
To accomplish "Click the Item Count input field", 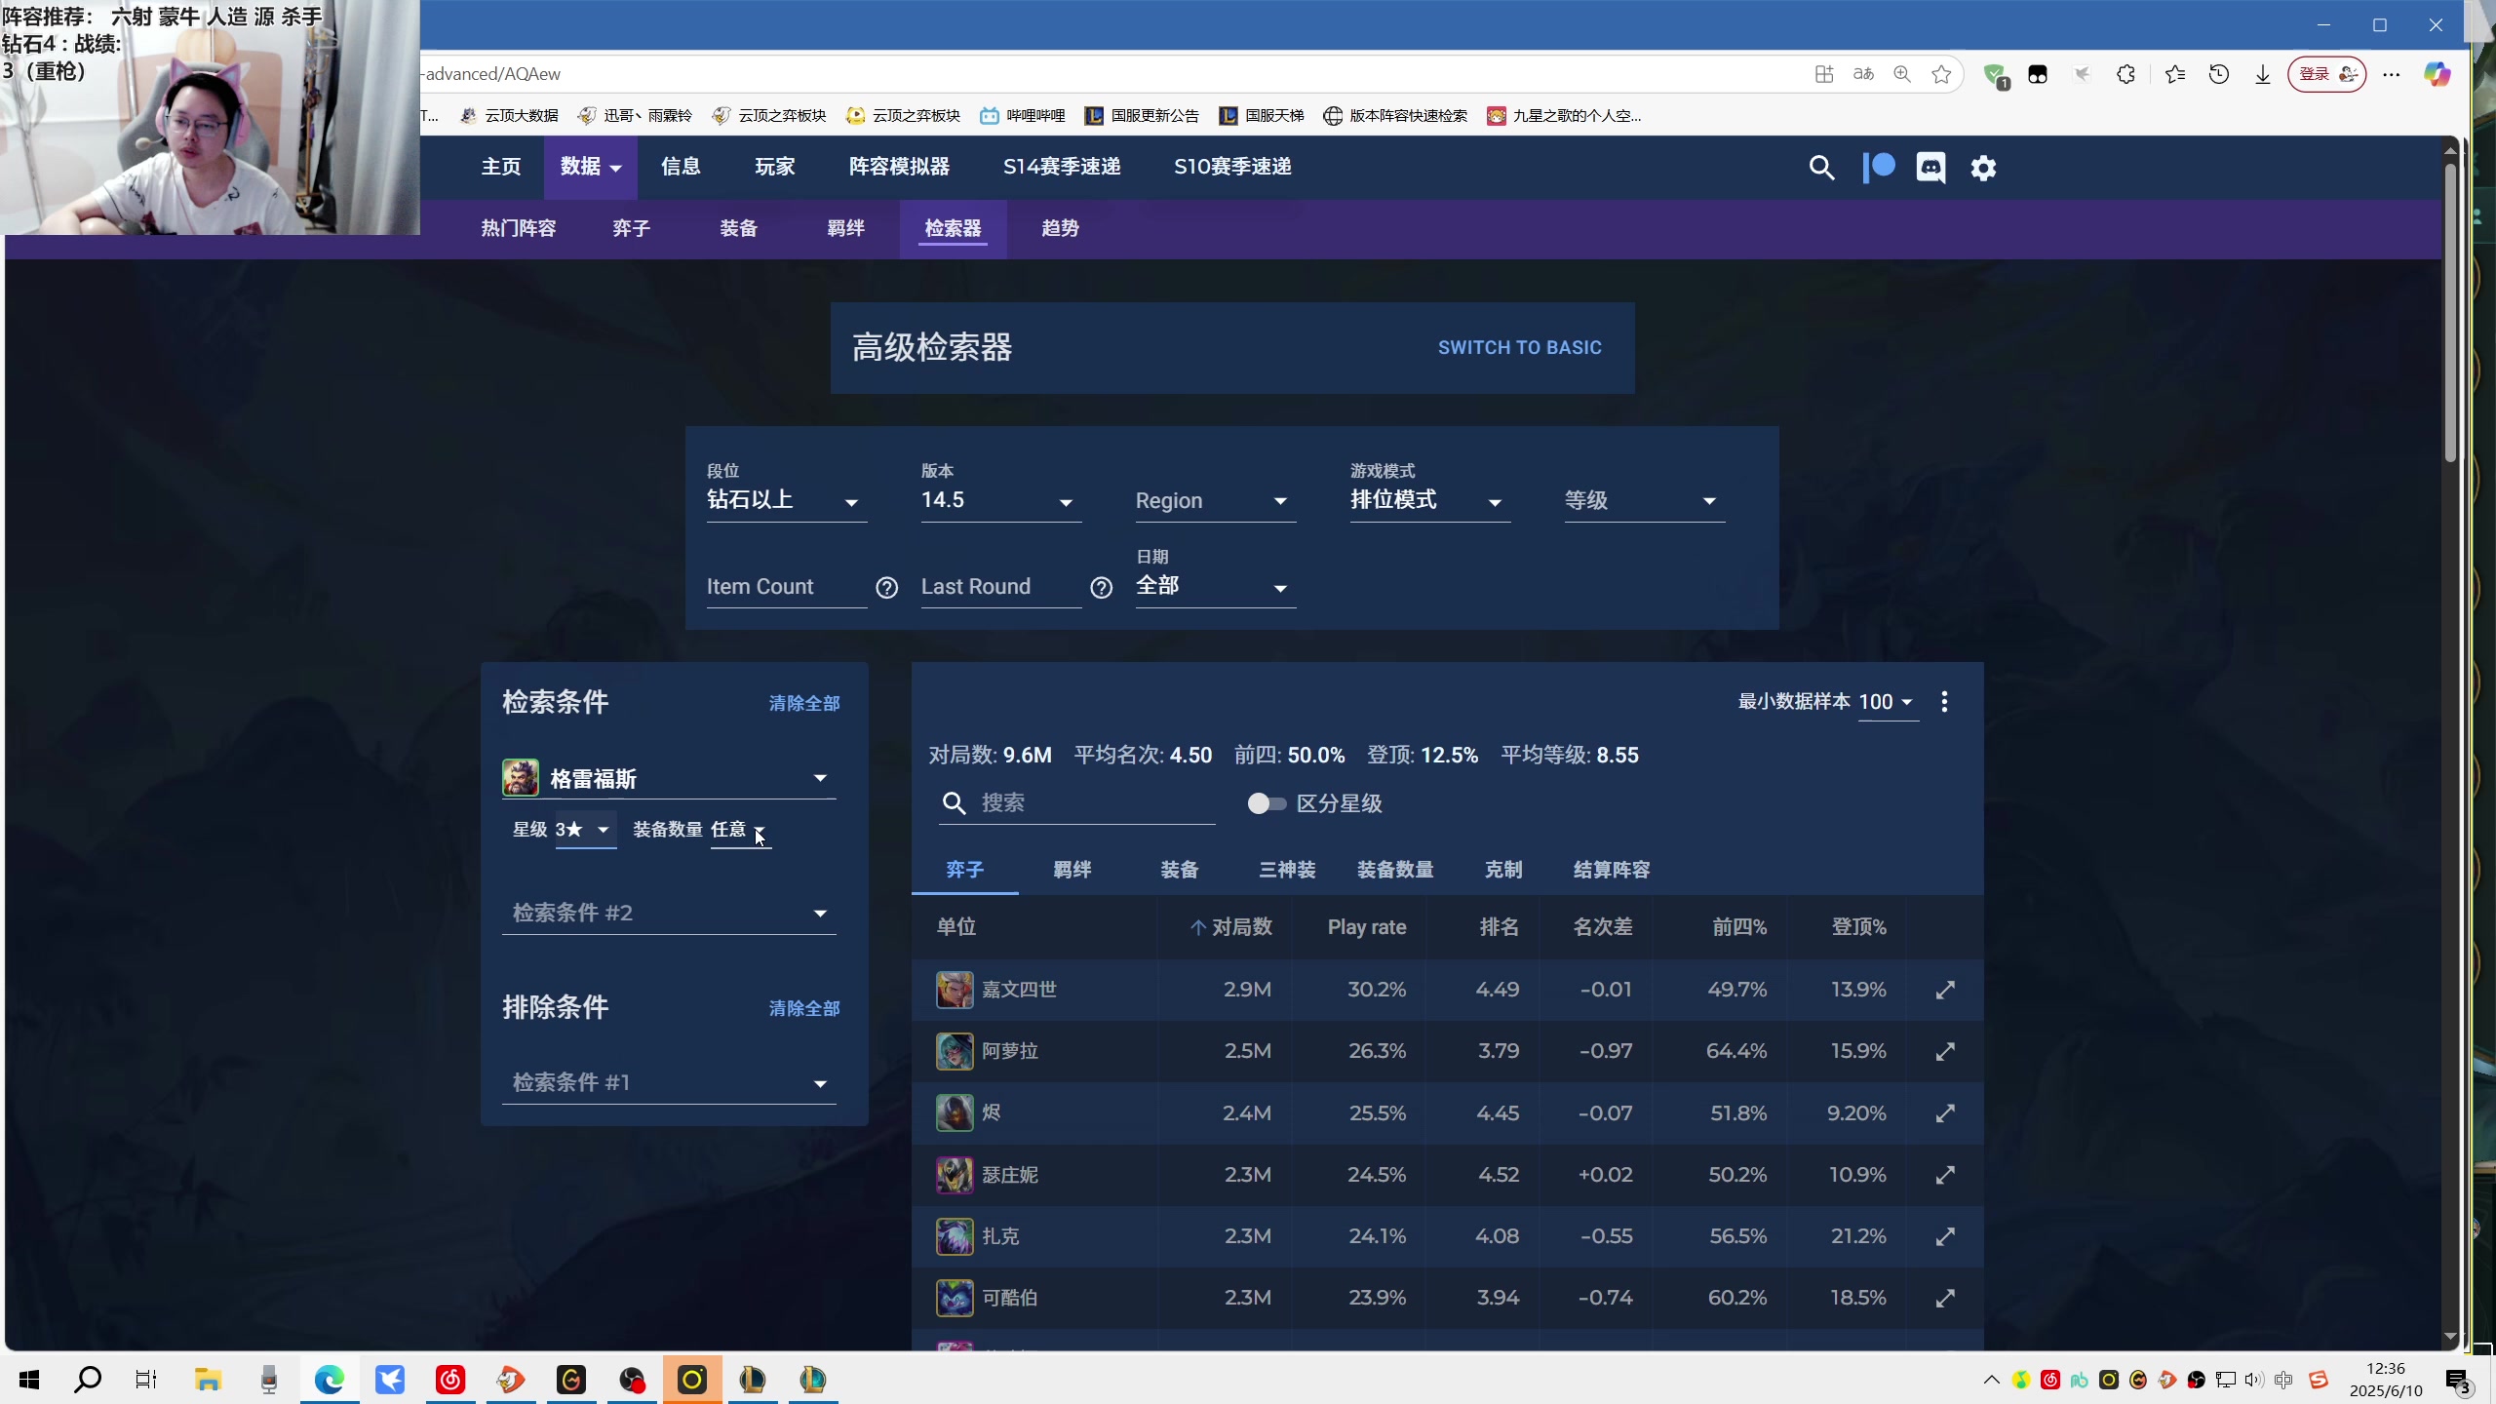I will (x=786, y=587).
